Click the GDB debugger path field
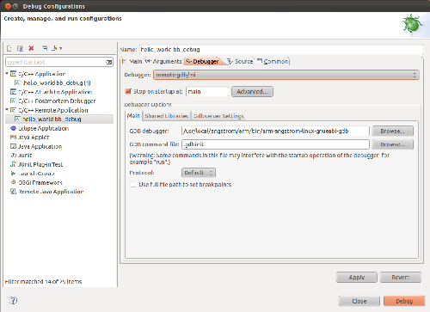This screenshot has width=430, height=312. tap(275, 131)
